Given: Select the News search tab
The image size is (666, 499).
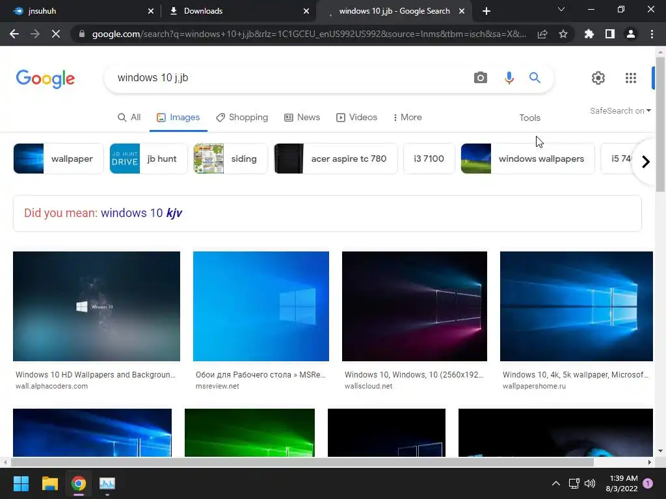Looking at the screenshot, I should [x=302, y=118].
